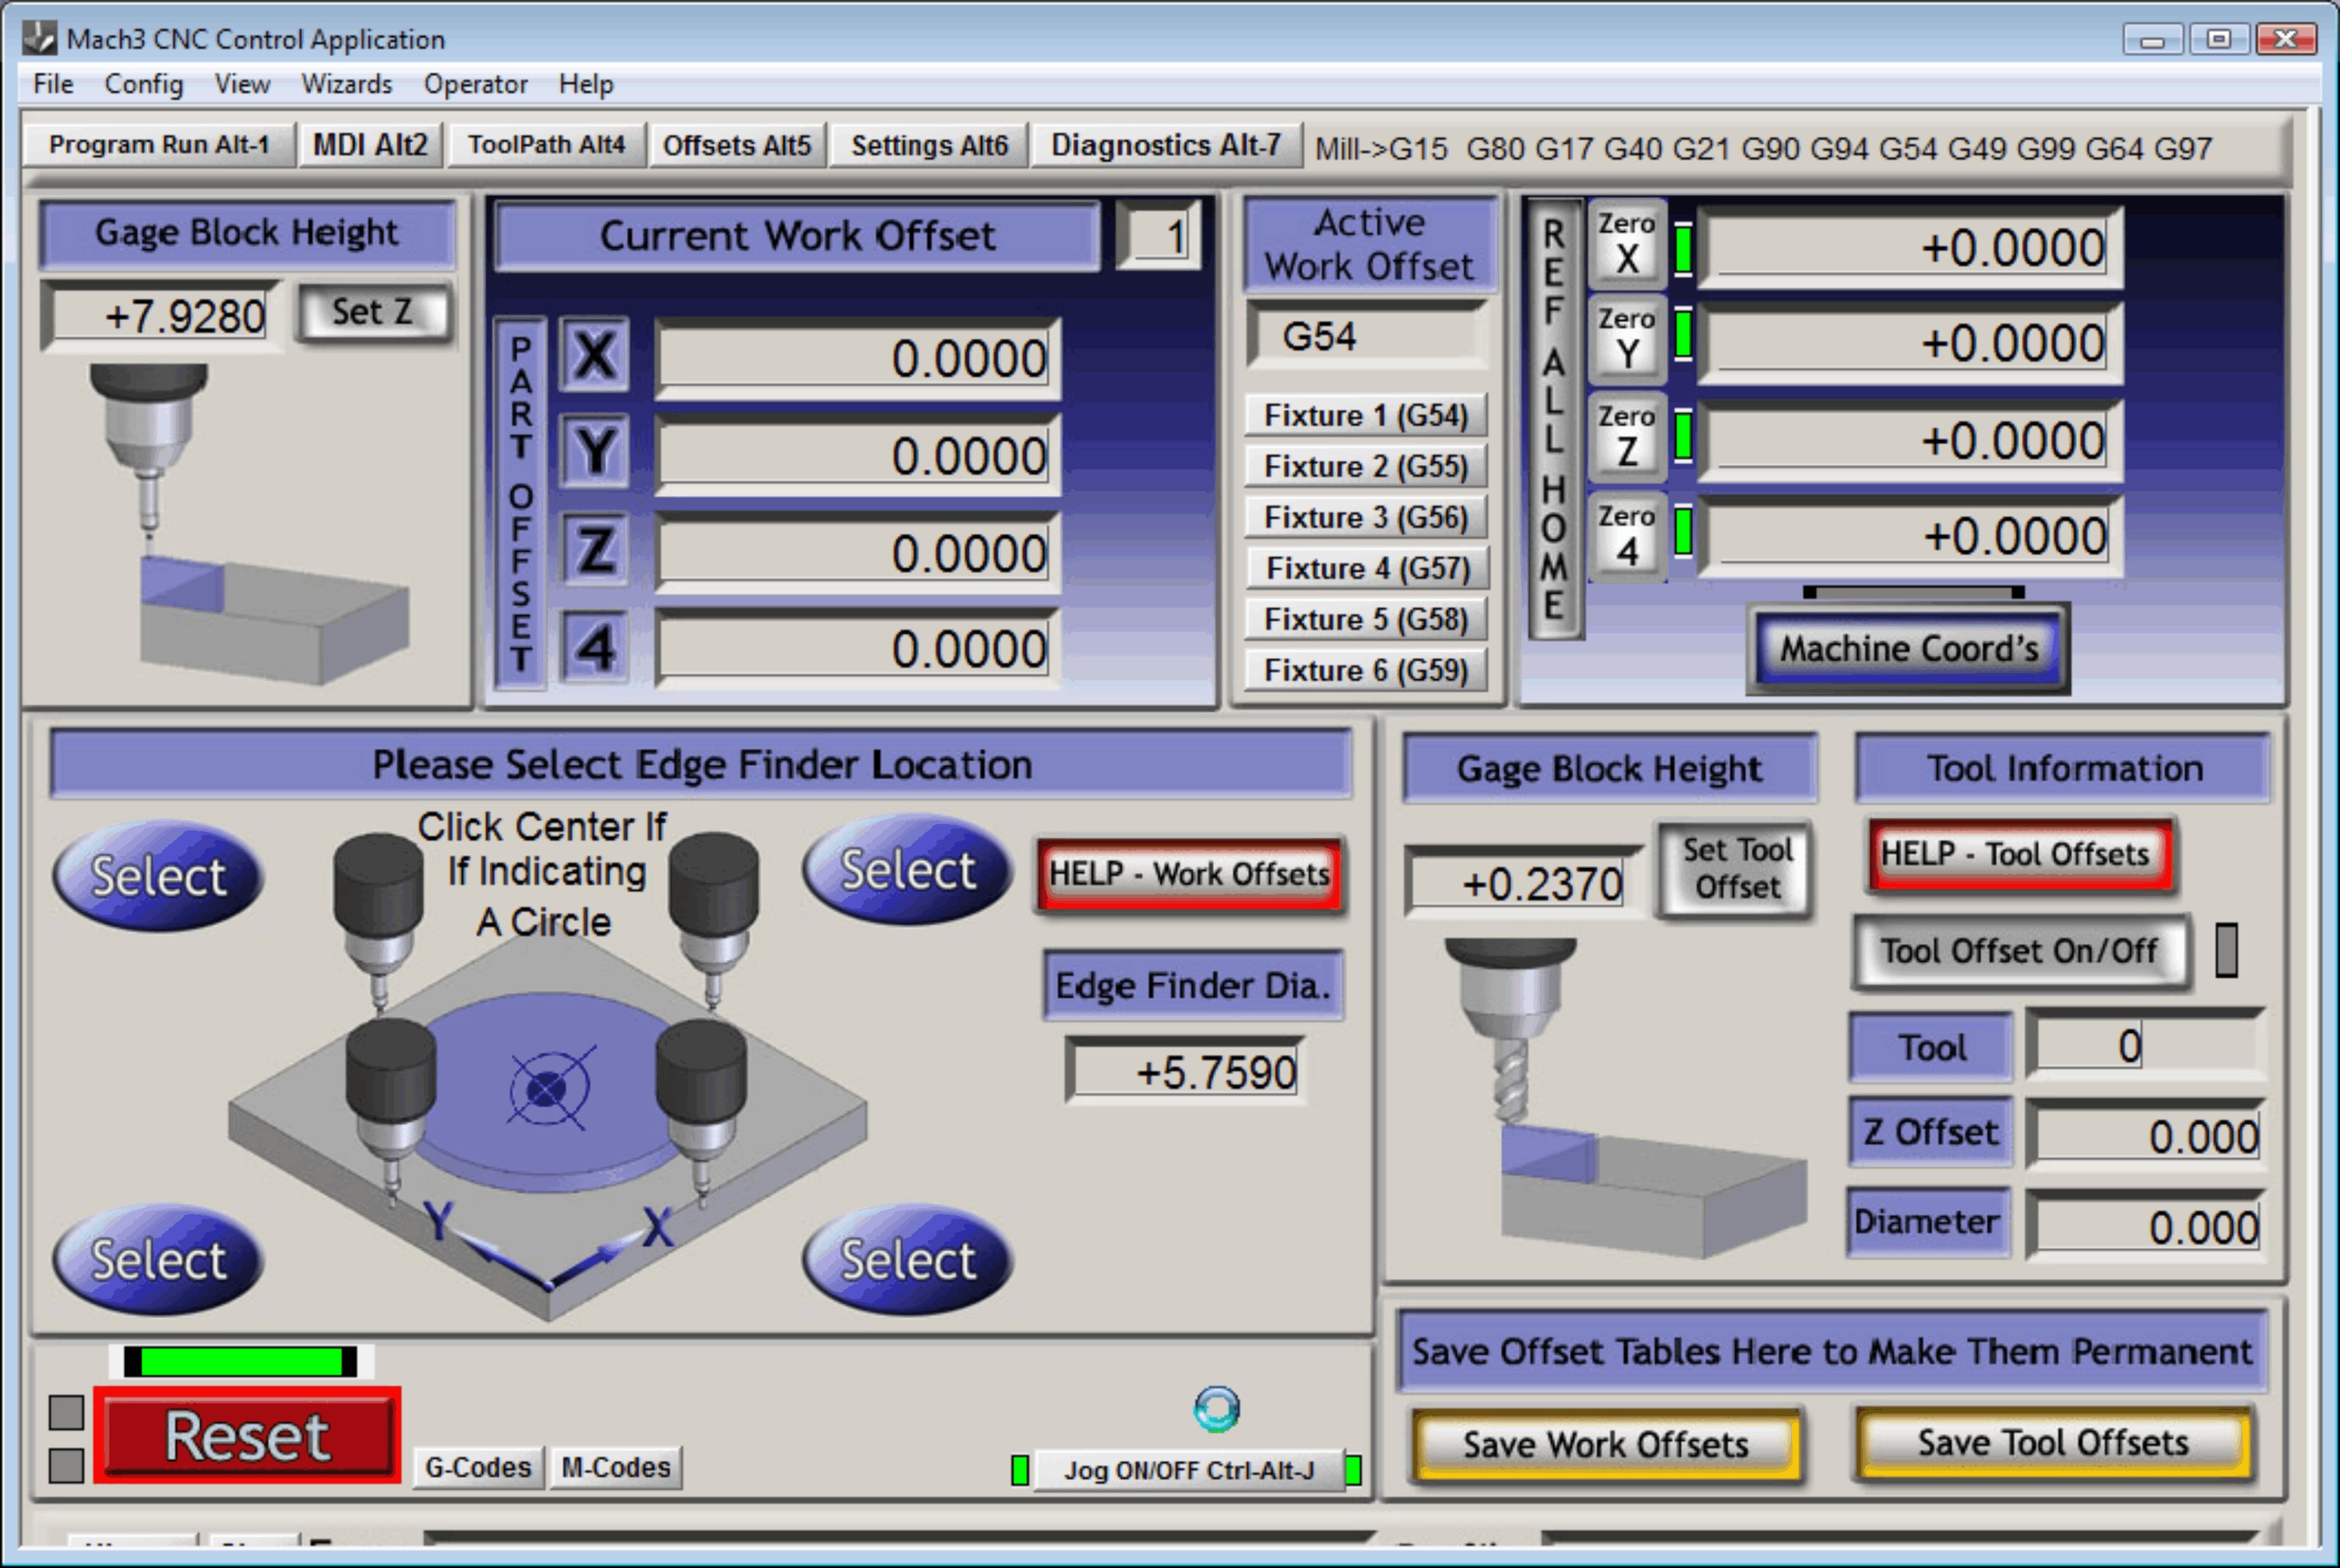
Task: Click Gage Block Height field showing +7.9280
Action: point(160,316)
